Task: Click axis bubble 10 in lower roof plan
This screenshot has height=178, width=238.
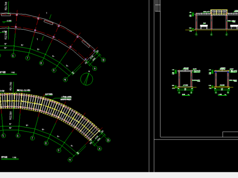Action: (70, 160)
